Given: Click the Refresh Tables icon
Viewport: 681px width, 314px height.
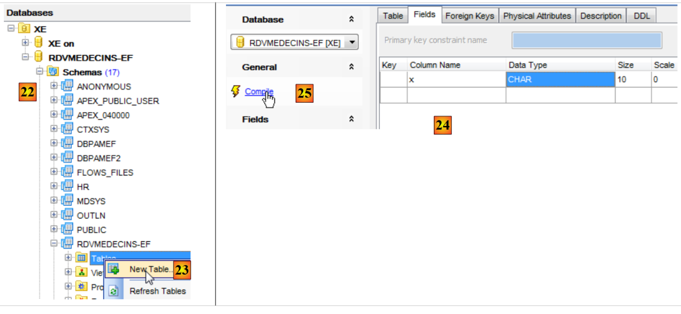Looking at the screenshot, I should coord(113,291).
